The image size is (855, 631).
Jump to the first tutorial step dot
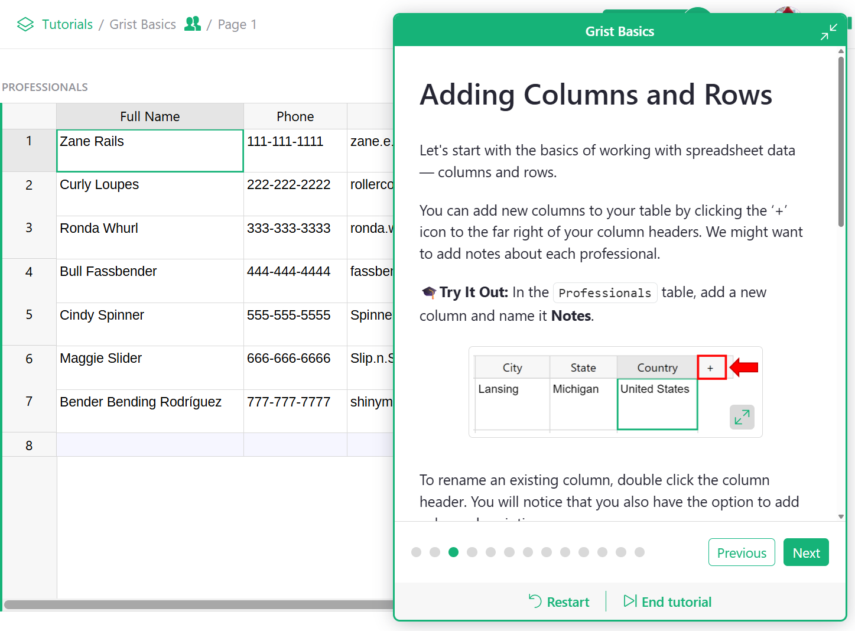pos(416,552)
